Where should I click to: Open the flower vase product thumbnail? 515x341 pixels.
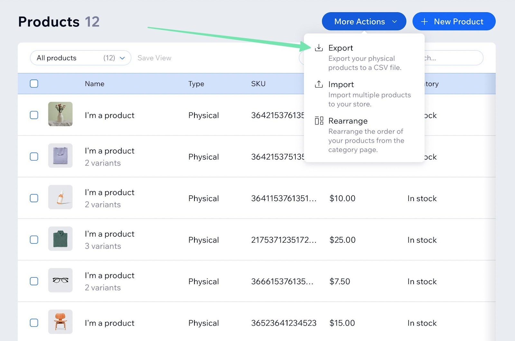tap(60, 114)
